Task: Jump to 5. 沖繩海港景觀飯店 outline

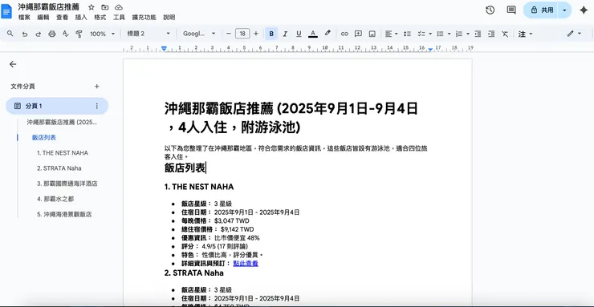Action: coord(64,214)
